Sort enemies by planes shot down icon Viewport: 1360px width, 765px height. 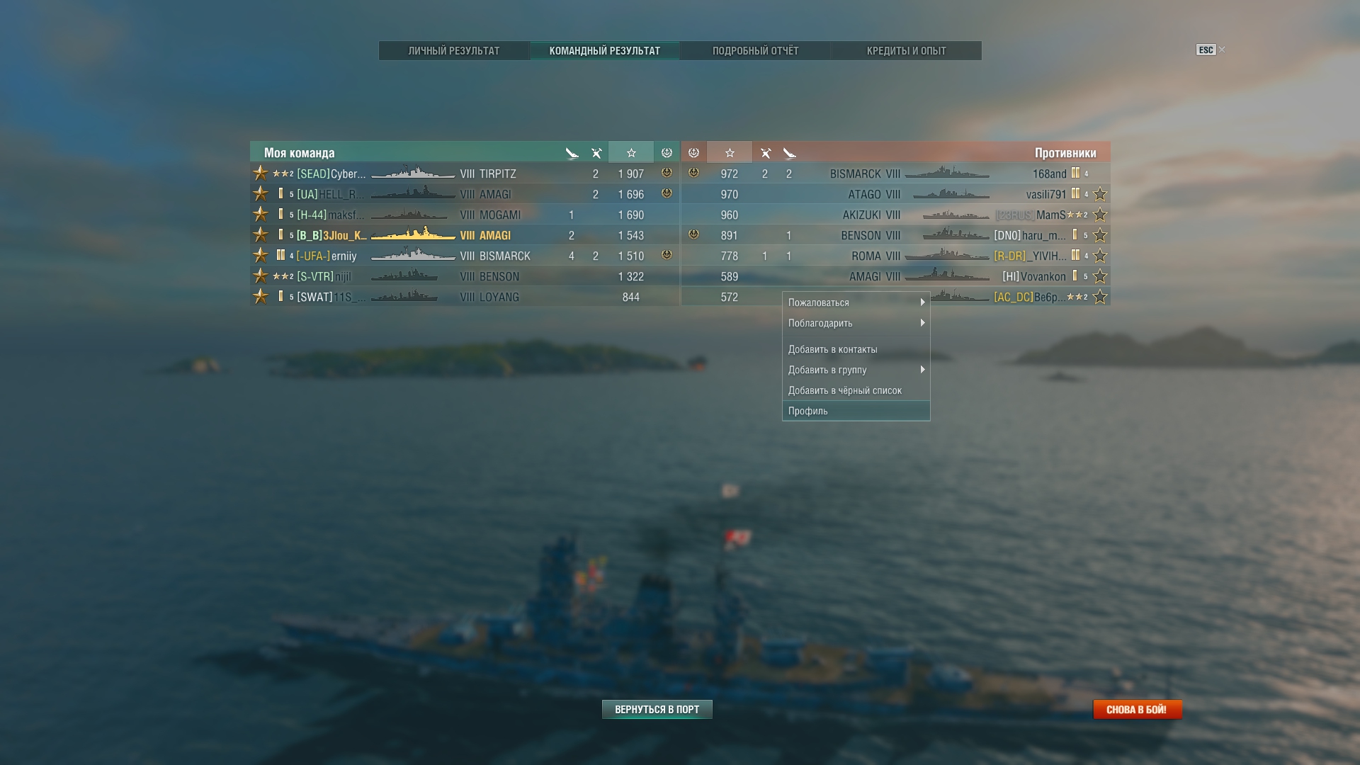pos(790,153)
